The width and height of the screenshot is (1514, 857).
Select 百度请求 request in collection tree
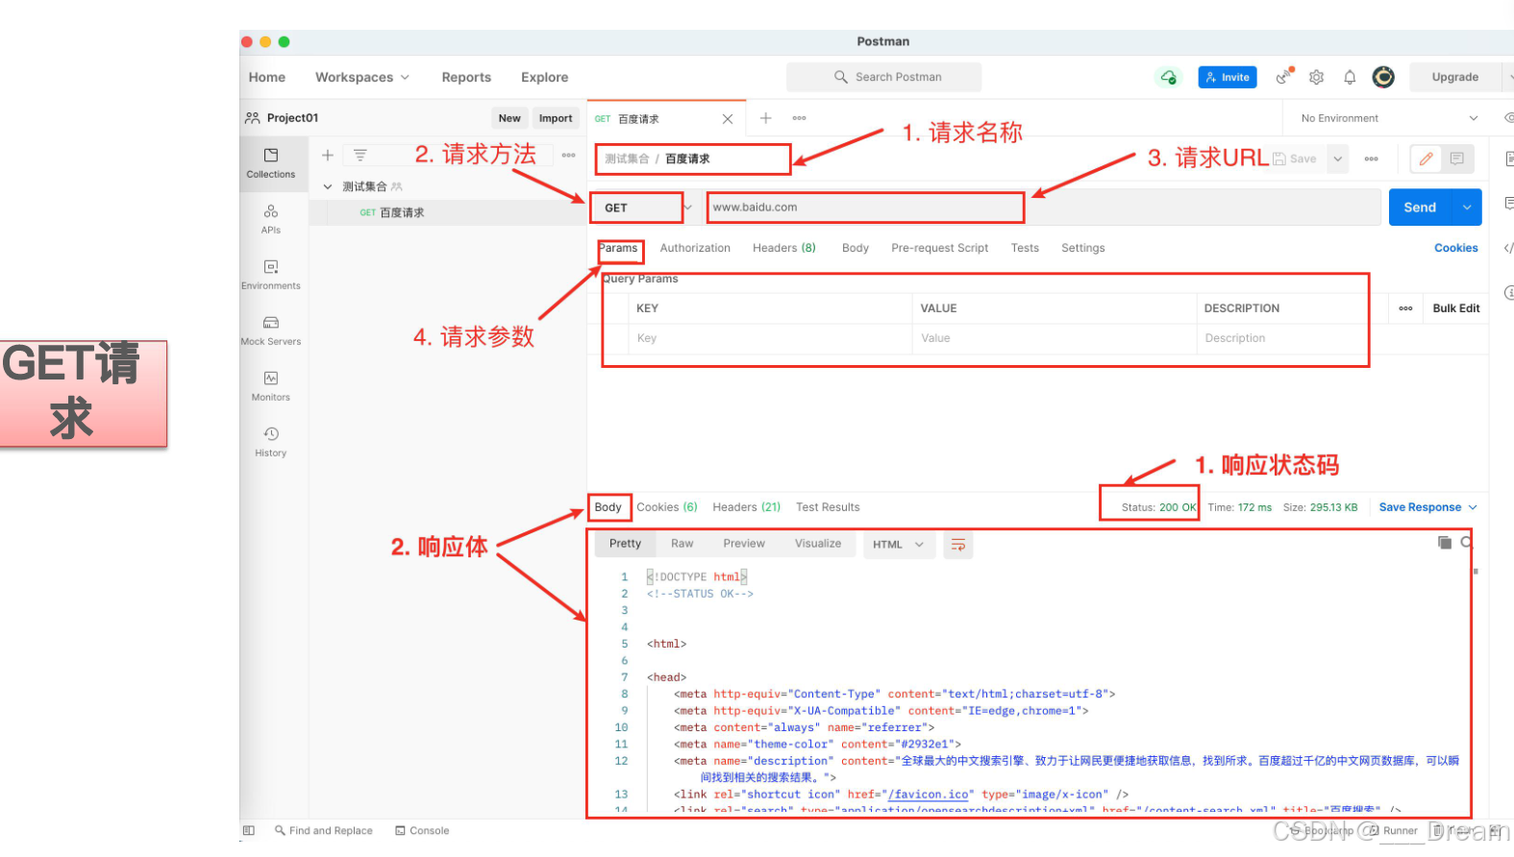448,212
